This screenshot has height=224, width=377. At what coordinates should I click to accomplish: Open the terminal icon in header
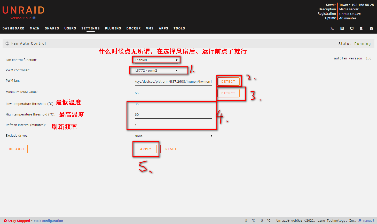tap(332, 29)
